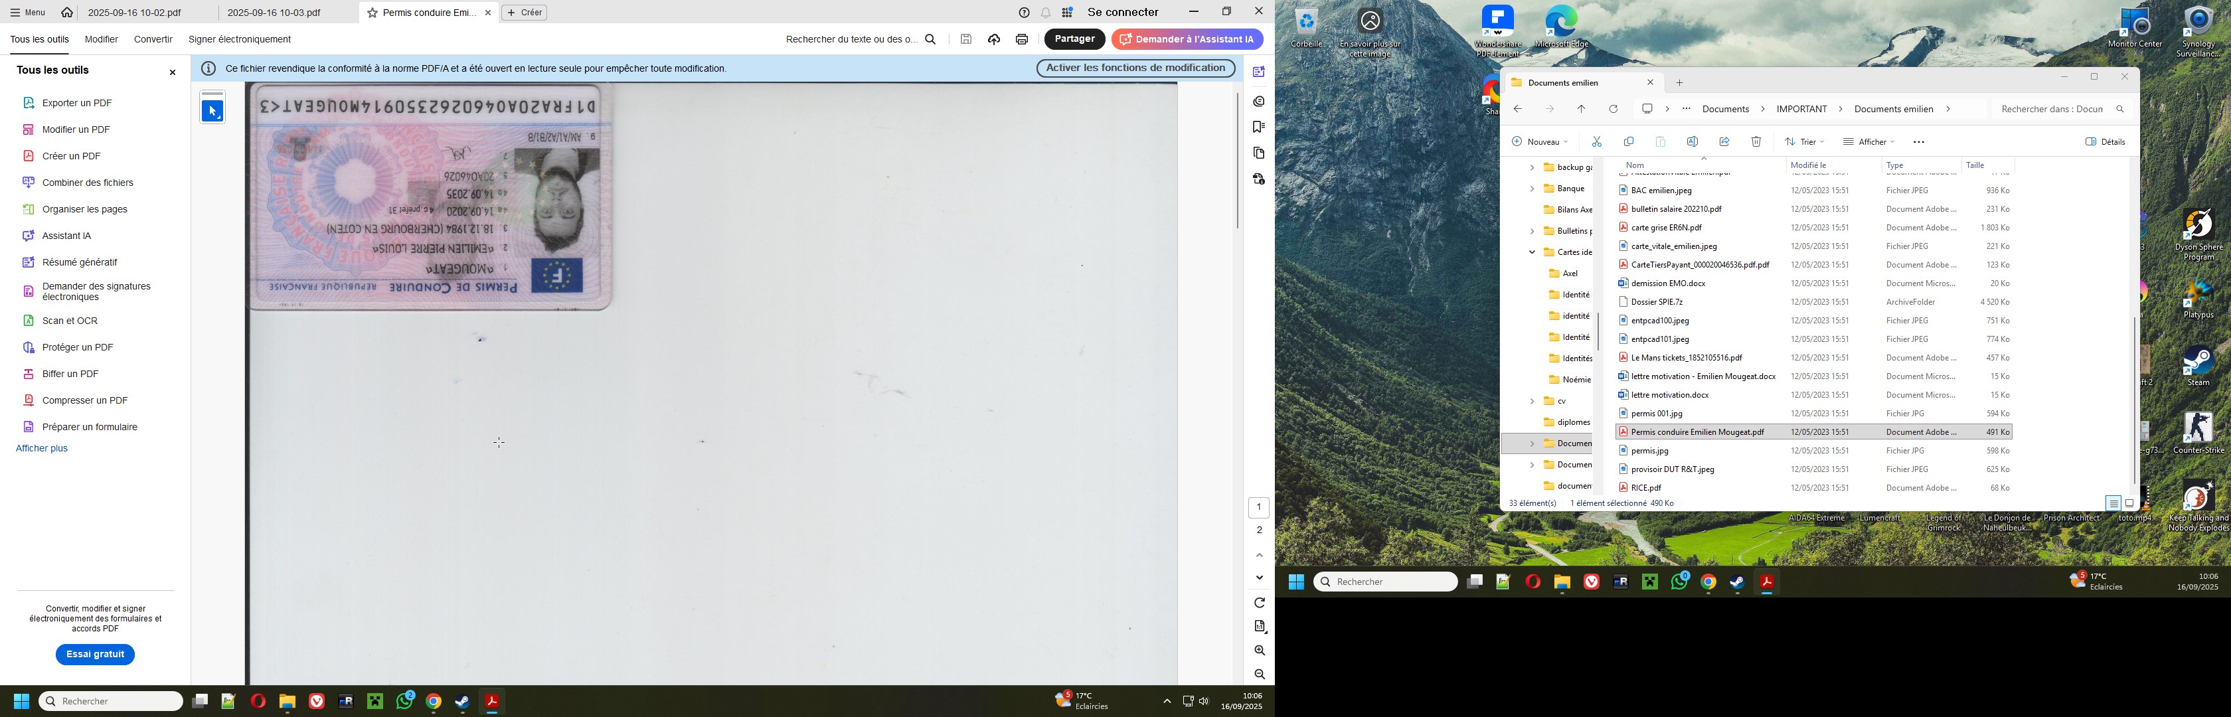Click the Afficher plus link
This screenshot has width=2231, height=717.
tap(42, 449)
